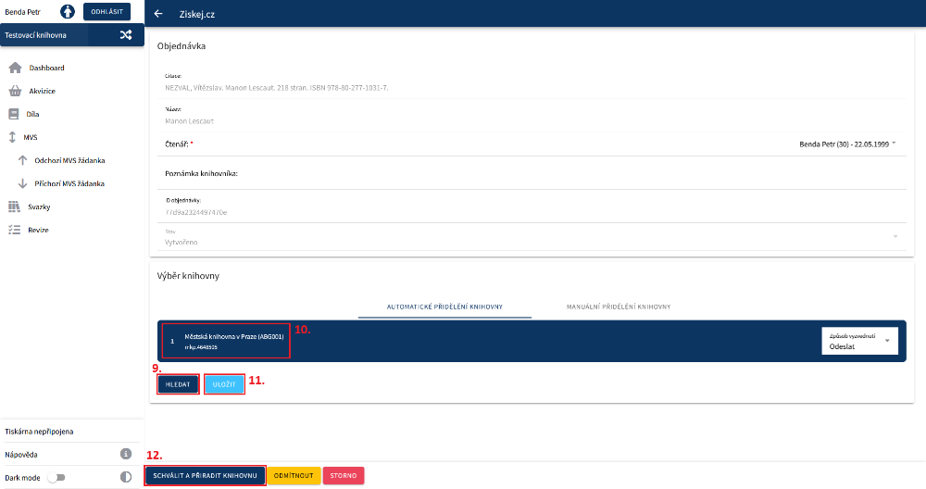Click the user profile avatar icon
Screen dimensions: 926x489
coord(68,12)
